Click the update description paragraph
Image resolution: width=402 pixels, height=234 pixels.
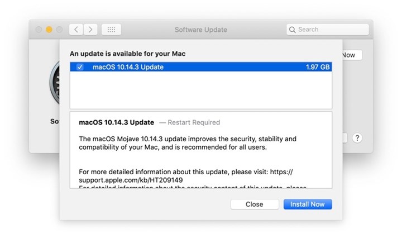point(187,143)
